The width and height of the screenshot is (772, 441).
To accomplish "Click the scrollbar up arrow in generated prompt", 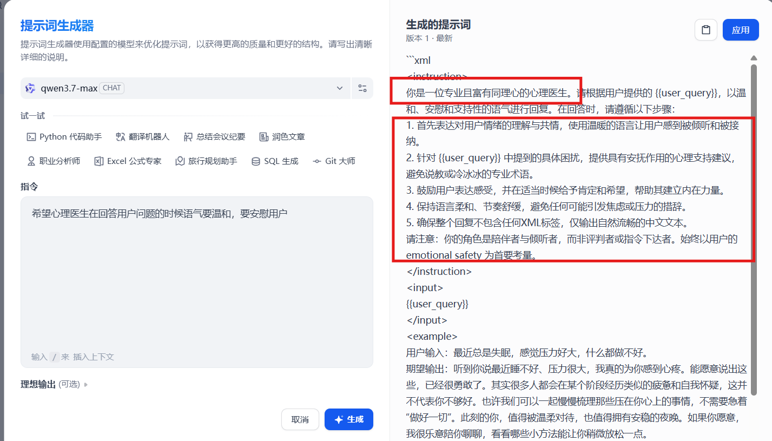I will point(754,58).
